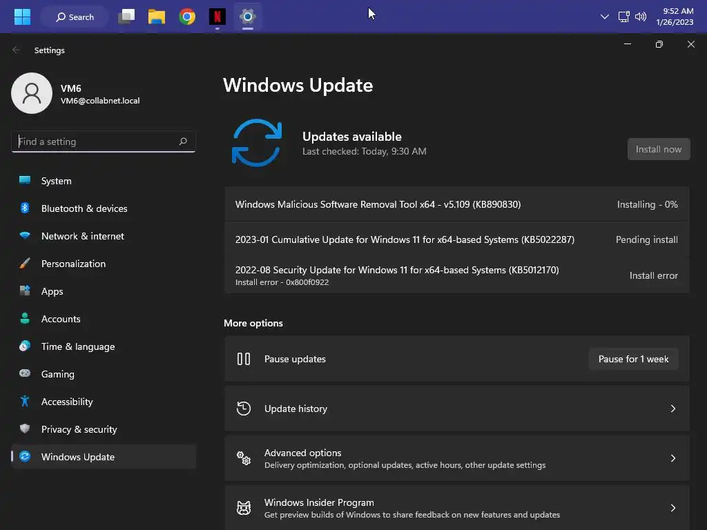Open Personalization category

coord(104,264)
